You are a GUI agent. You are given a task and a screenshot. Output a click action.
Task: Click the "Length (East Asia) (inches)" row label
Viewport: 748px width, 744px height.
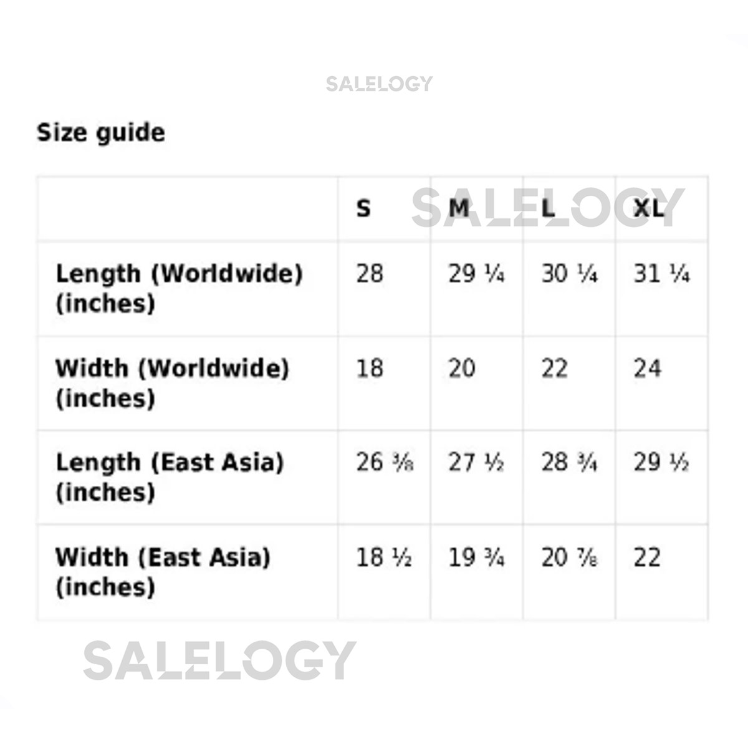170,477
